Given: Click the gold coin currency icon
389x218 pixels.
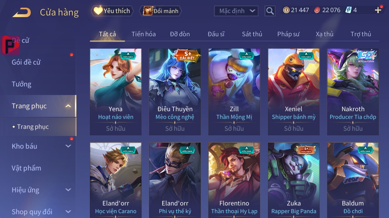Looking at the screenshot, I should [286, 10].
